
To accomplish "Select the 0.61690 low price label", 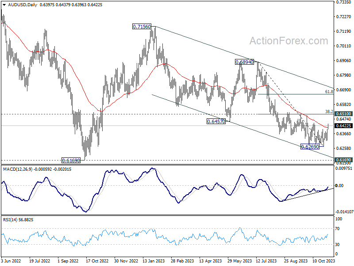I will [x=71, y=160].
